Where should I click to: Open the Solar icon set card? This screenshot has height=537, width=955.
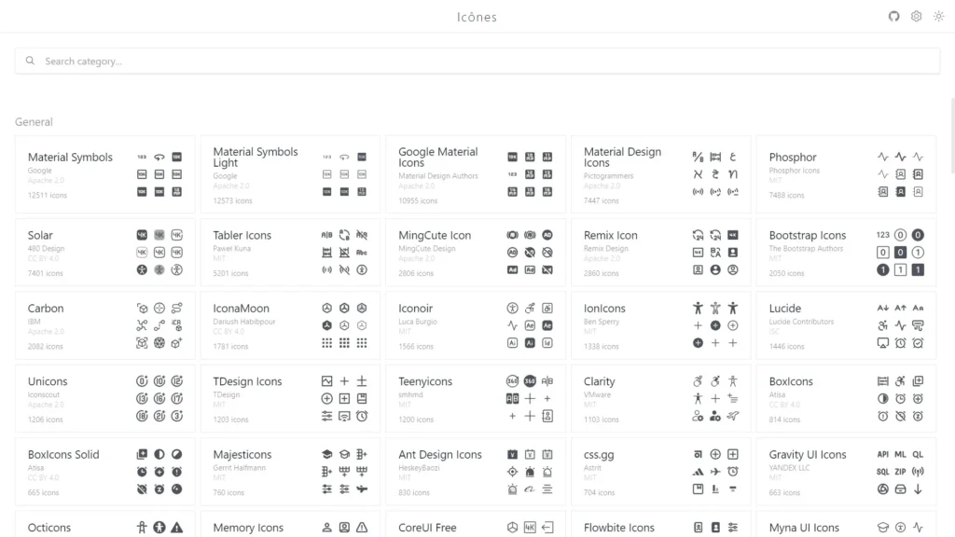(104, 252)
